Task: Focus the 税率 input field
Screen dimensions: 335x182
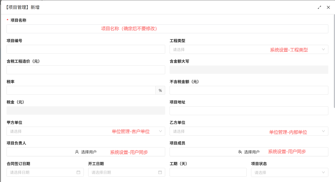Action: 81,90
